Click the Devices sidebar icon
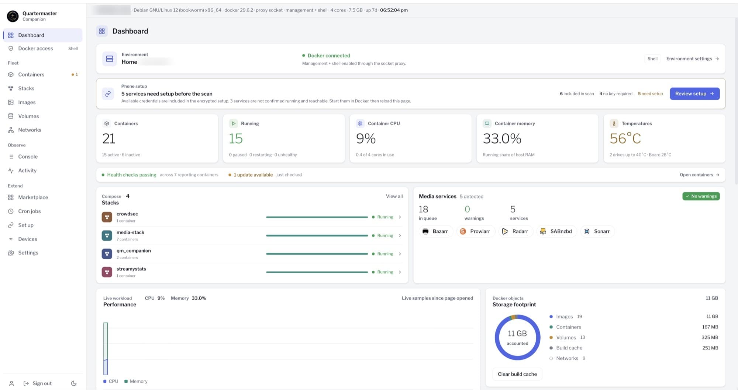This screenshot has height=390, width=738. (11, 239)
